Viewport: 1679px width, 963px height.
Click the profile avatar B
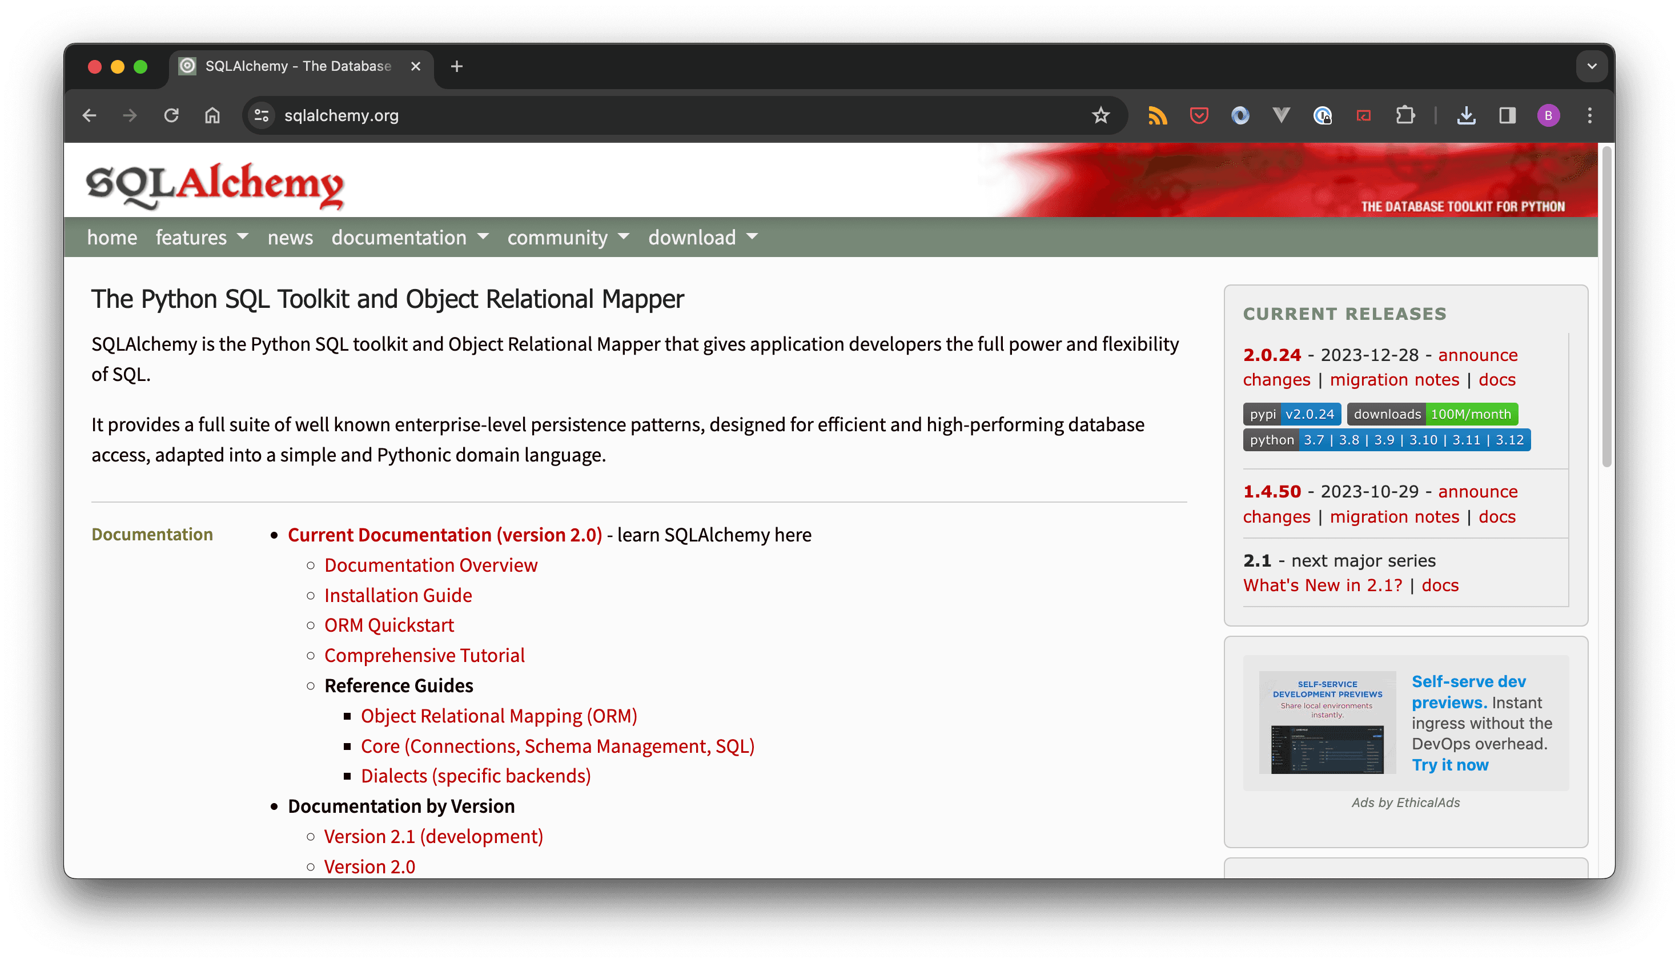click(x=1548, y=115)
